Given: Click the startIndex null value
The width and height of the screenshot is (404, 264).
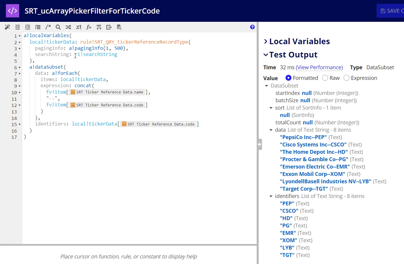Looking at the screenshot, I should click(x=307, y=93).
